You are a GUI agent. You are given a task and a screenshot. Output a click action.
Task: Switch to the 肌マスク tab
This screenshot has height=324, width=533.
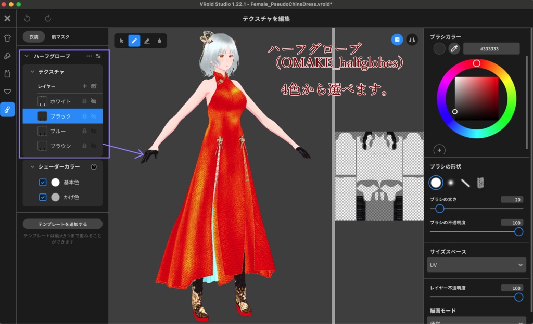pos(60,37)
